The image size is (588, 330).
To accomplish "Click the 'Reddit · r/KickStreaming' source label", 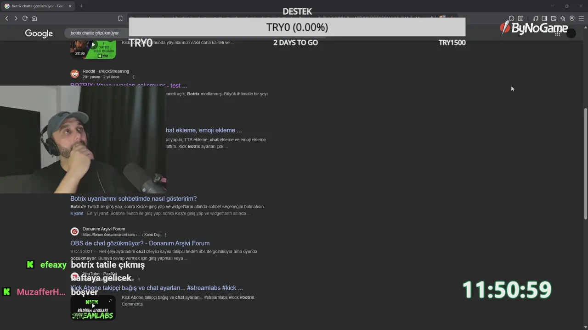I will 106,71.
